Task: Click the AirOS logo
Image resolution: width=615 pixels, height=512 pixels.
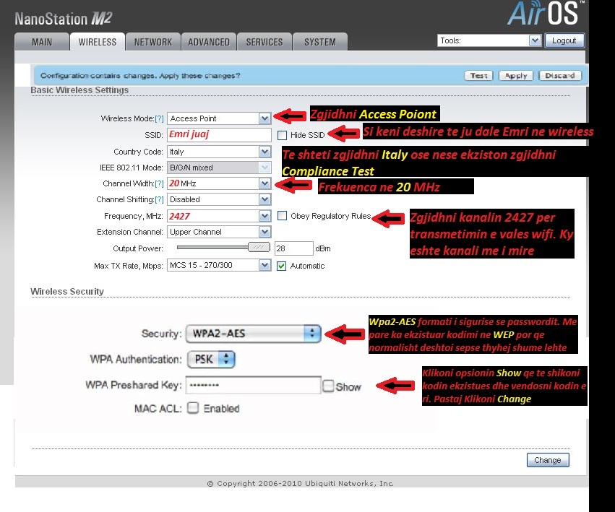Action: (x=545, y=13)
